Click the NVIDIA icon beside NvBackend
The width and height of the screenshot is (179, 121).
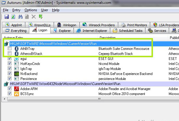[x=17, y=74]
